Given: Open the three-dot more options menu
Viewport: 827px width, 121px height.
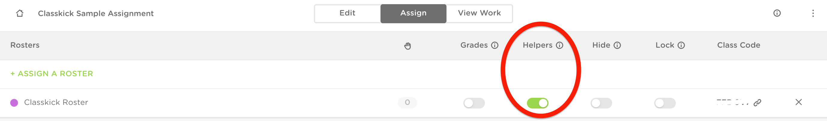Looking at the screenshot, I should (x=813, y=13).
